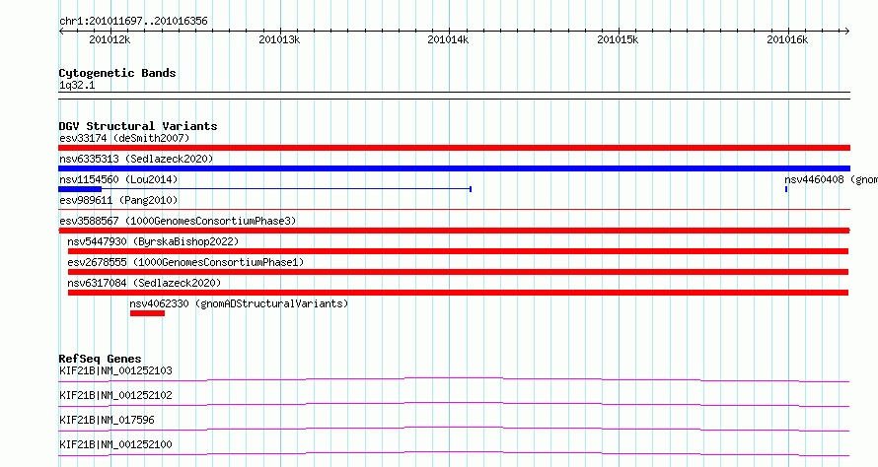Click the DGV Structural Variants track heading
The width and height of the screenshot is (878, 467).
click(138, 126)
